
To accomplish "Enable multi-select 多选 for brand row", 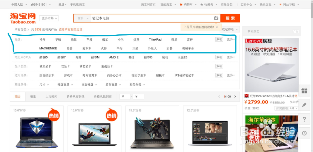I will click(x=219, y=39).
